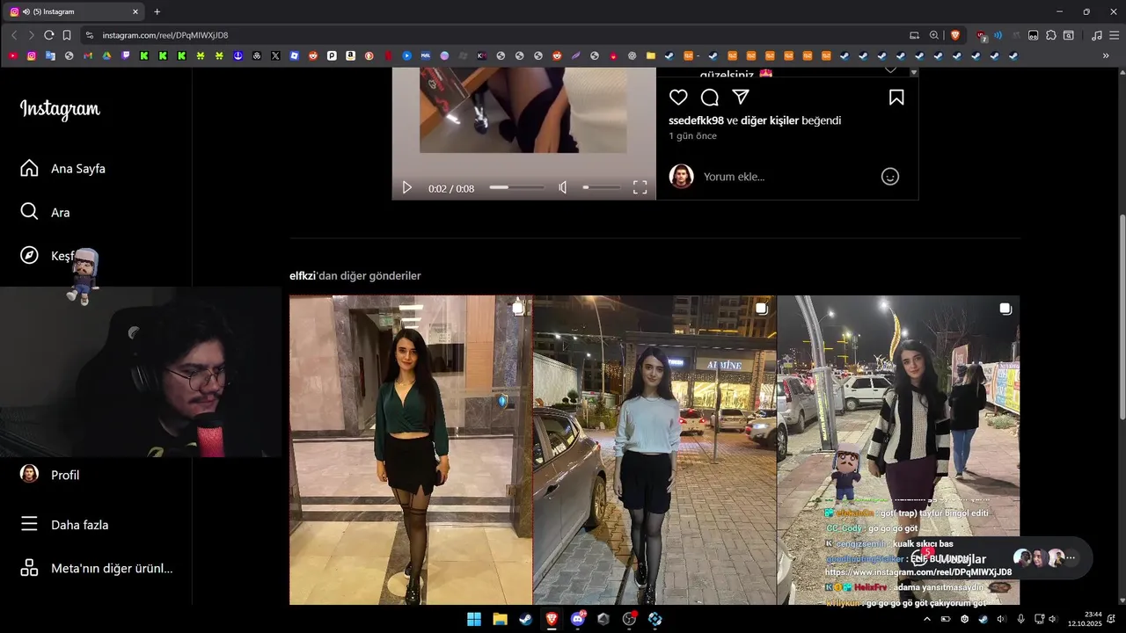Open the Twitch bookmark

(x=126, y=55)
